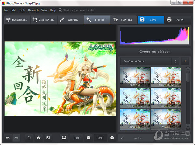Click the main photo canvas
The width and height of the screenshot is (195, 145).
60,79
